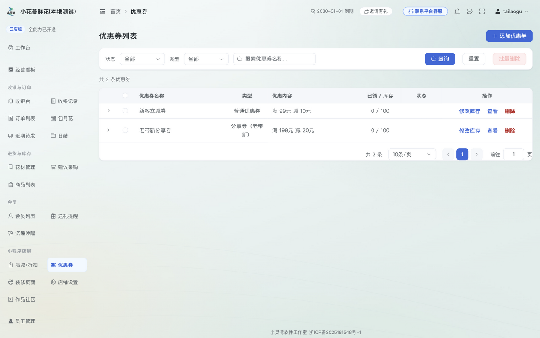Image resolution: width=540 pixels, height=338 pixels.
Task: Select all coupons with header checkbox
Action: (125, 95)
